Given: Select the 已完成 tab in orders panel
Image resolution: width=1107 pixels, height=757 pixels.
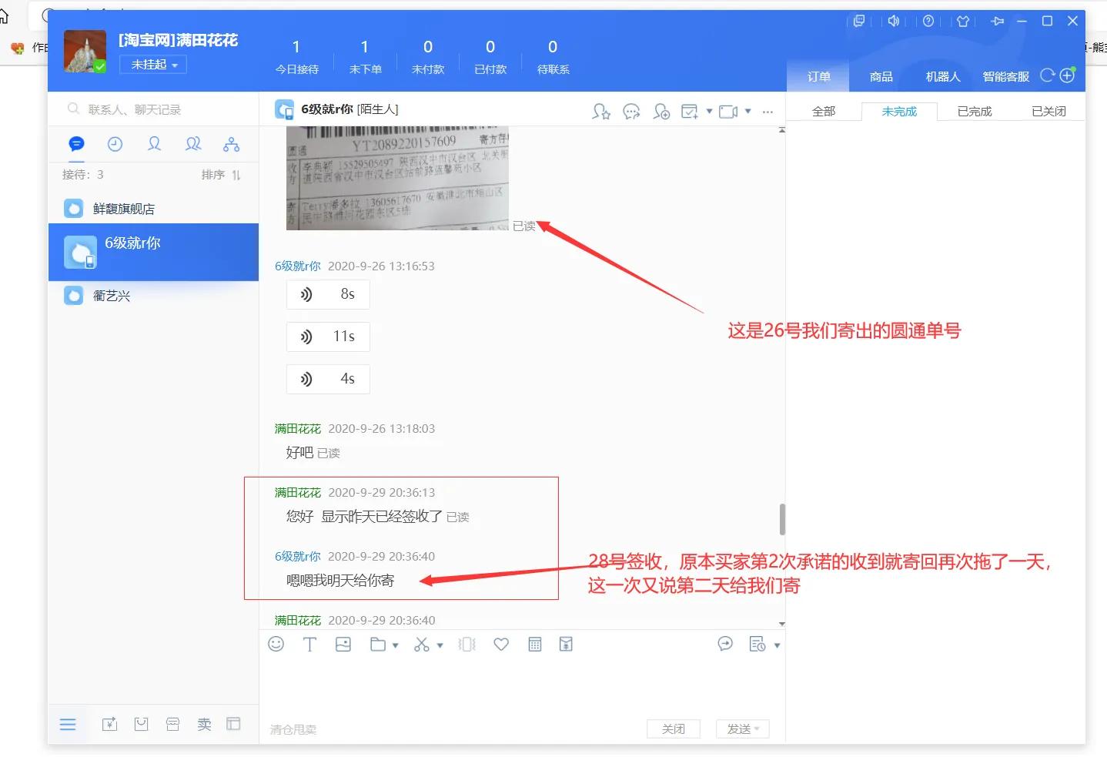Looking at the screenshot, I should [973, 111].
